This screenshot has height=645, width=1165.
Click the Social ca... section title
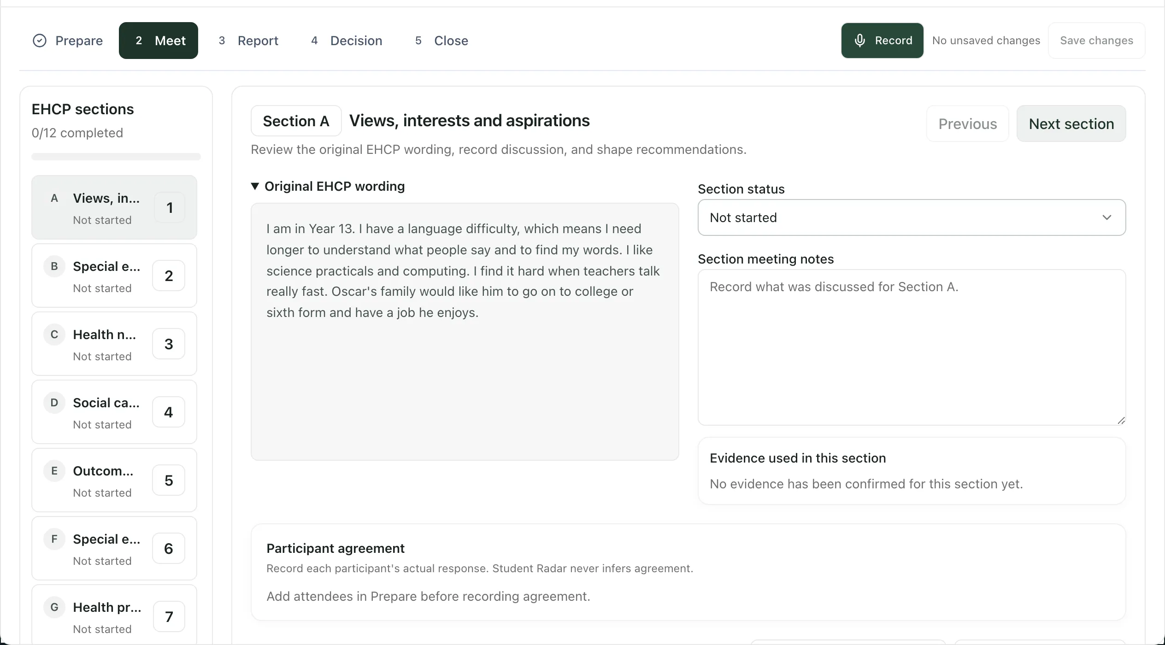(106, 403)
